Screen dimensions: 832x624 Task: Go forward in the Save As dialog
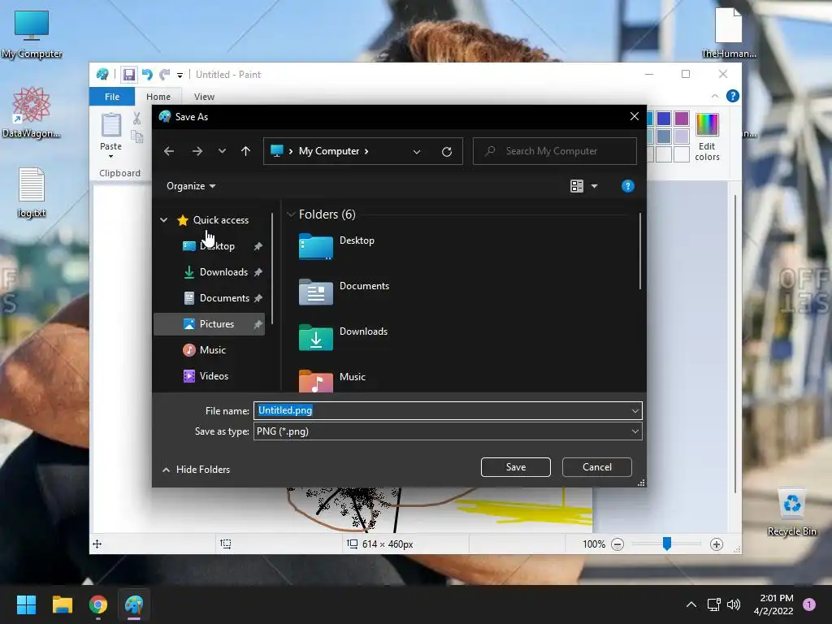[197, 151]
